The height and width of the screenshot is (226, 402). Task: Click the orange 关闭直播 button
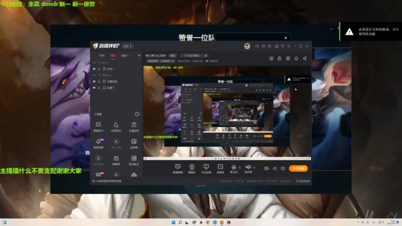pyautogui.click(x=298, y=168)
